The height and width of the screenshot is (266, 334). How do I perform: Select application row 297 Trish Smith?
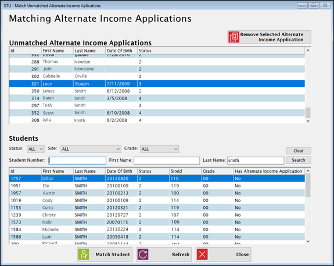157,105
